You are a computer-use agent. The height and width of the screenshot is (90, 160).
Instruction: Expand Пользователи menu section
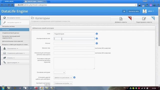[x=12, y=48]
